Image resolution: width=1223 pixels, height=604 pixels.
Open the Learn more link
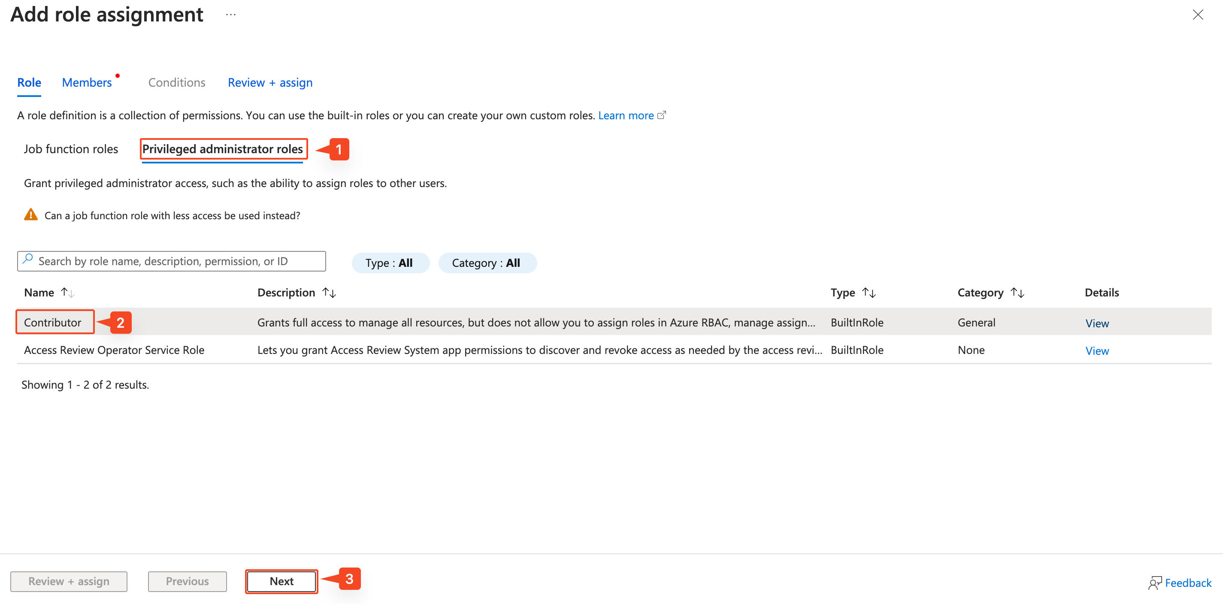(x=626, y=115)
